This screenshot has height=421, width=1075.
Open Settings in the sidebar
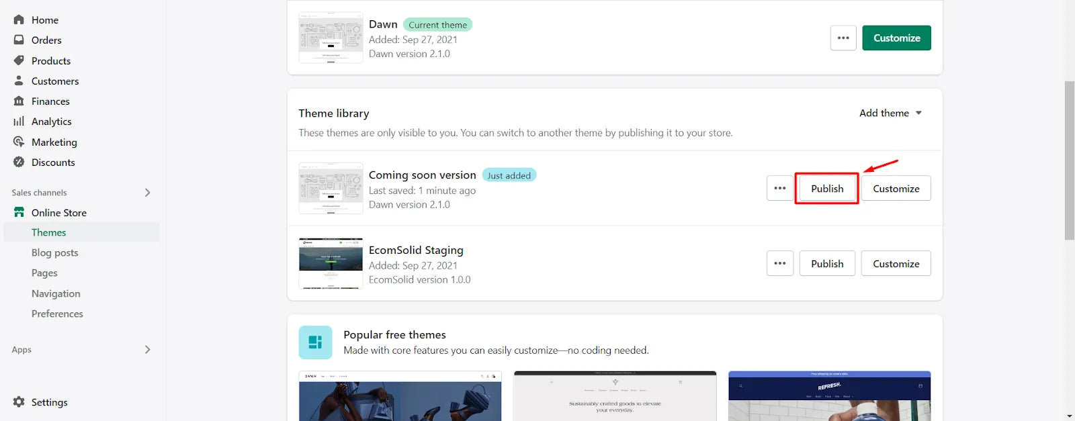tap(50, 402)
